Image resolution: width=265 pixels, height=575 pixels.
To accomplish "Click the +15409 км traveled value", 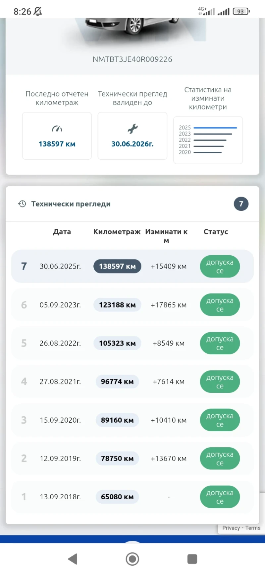I will (x=169, y=266).
